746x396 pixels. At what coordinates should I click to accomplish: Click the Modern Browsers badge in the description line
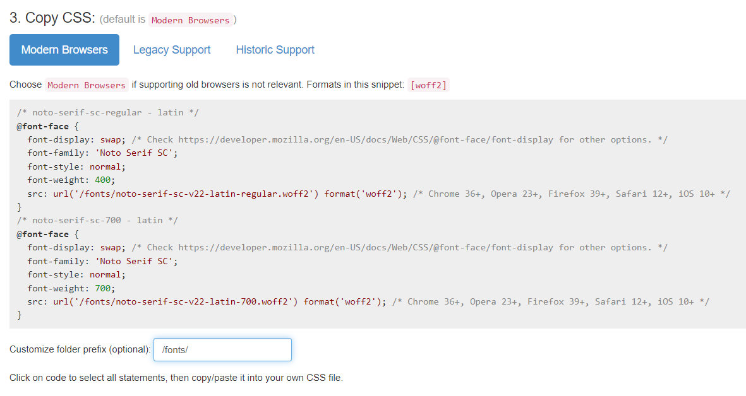[x=87, y=85]
